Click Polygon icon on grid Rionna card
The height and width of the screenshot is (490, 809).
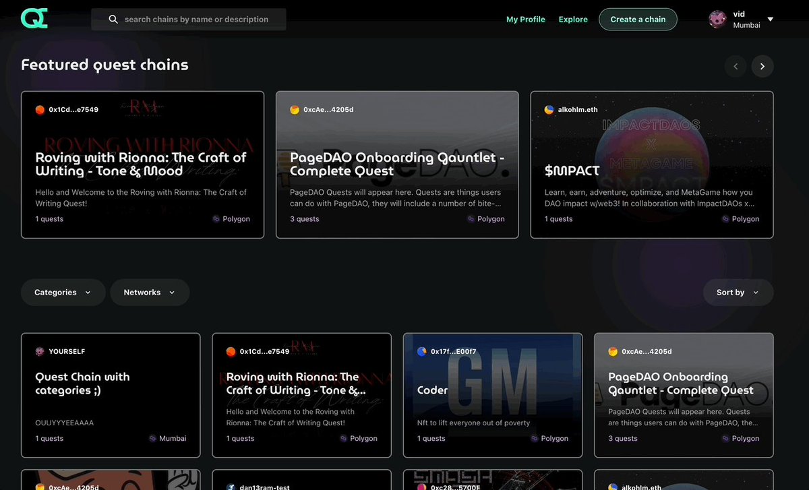[x=344, y=438]
